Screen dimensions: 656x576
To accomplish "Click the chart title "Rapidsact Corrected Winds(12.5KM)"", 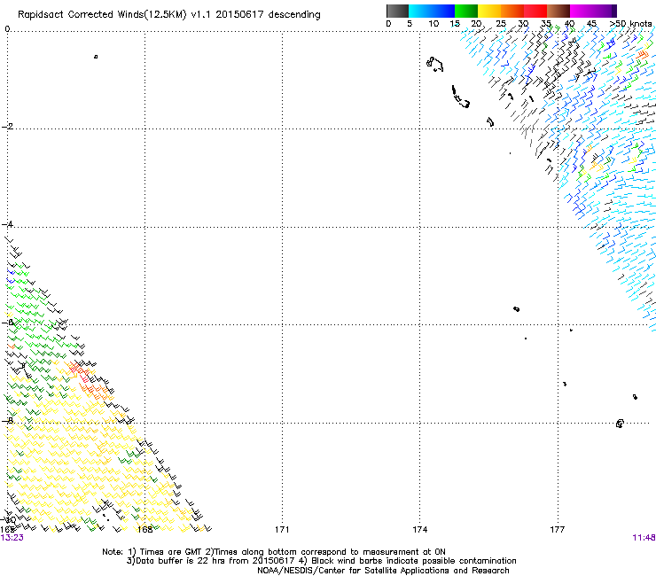I will (x=102, y=15).
